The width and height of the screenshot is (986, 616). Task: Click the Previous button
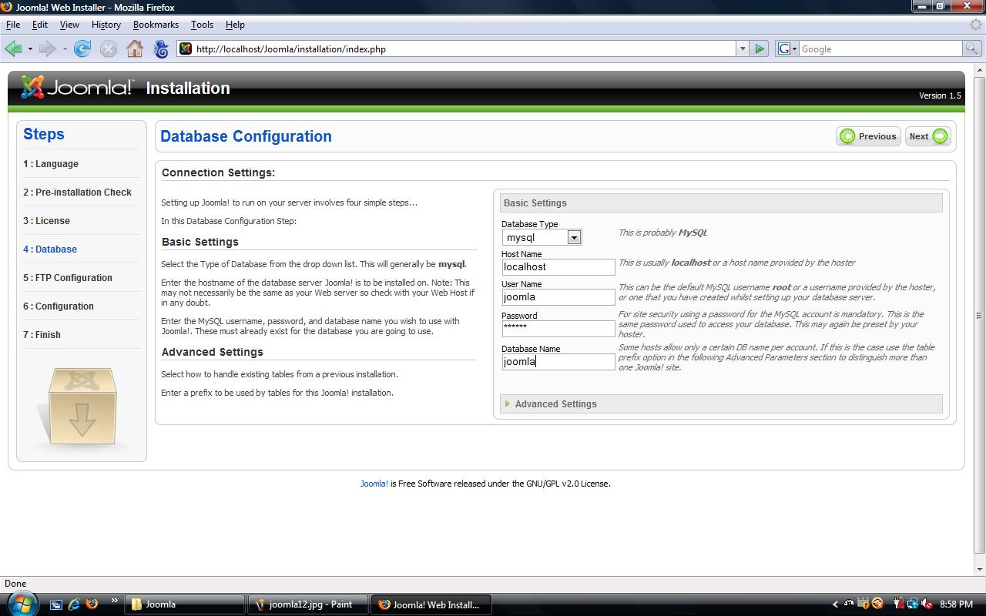point(868,136)
